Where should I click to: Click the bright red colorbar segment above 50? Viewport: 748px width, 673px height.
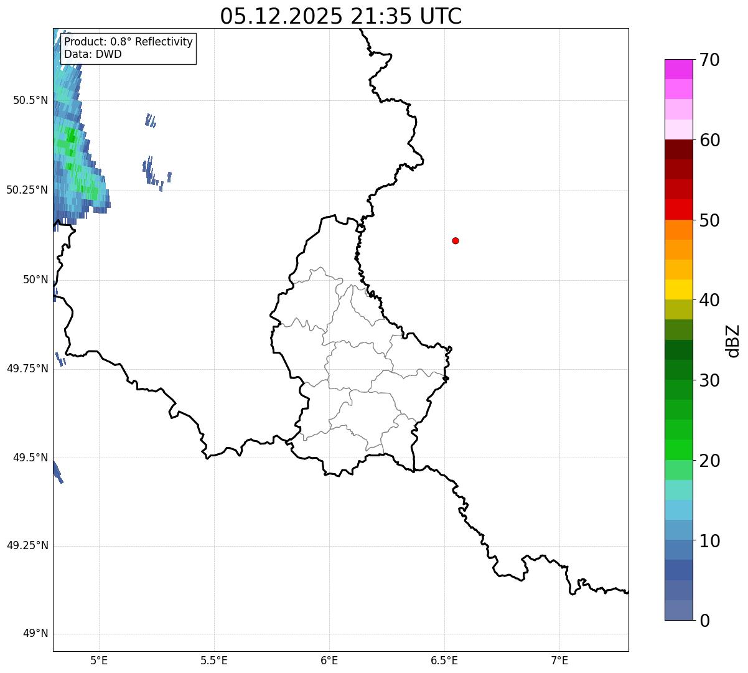coord(679,209)
